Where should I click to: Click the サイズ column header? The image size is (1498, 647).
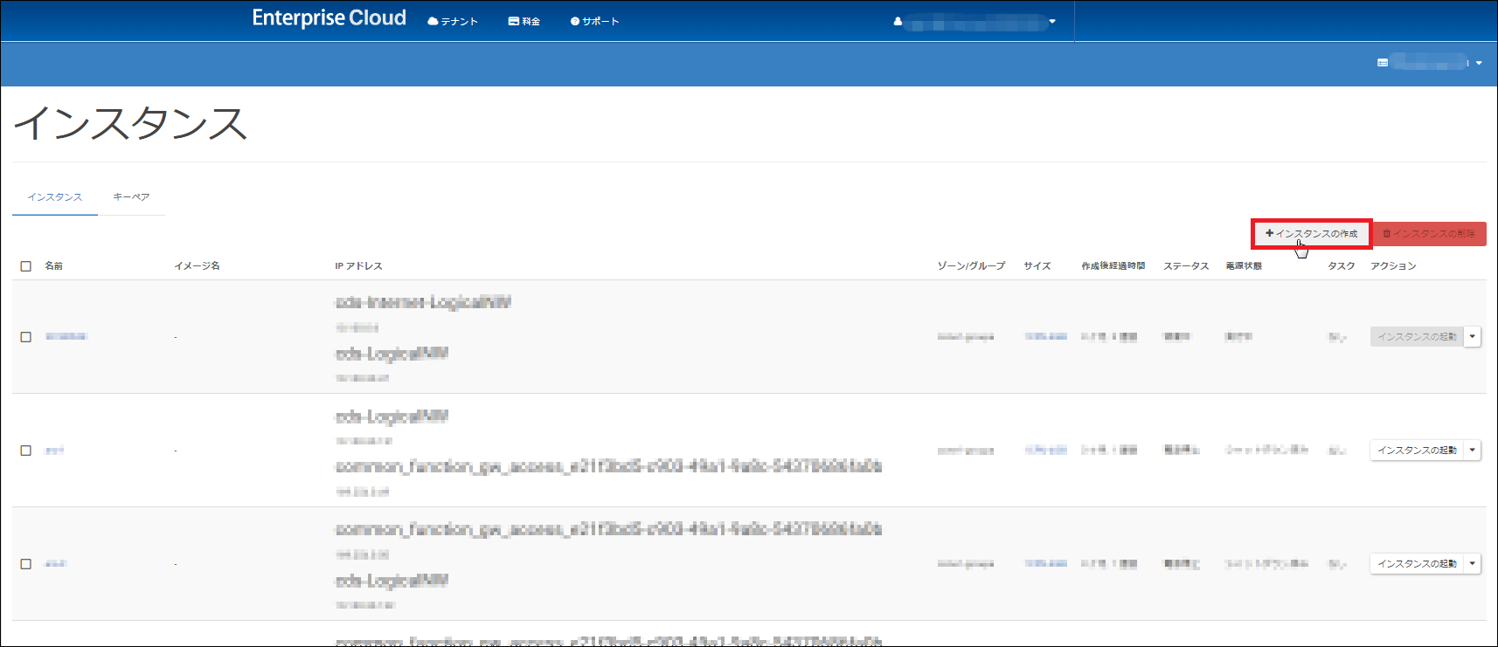[1037, 266]
